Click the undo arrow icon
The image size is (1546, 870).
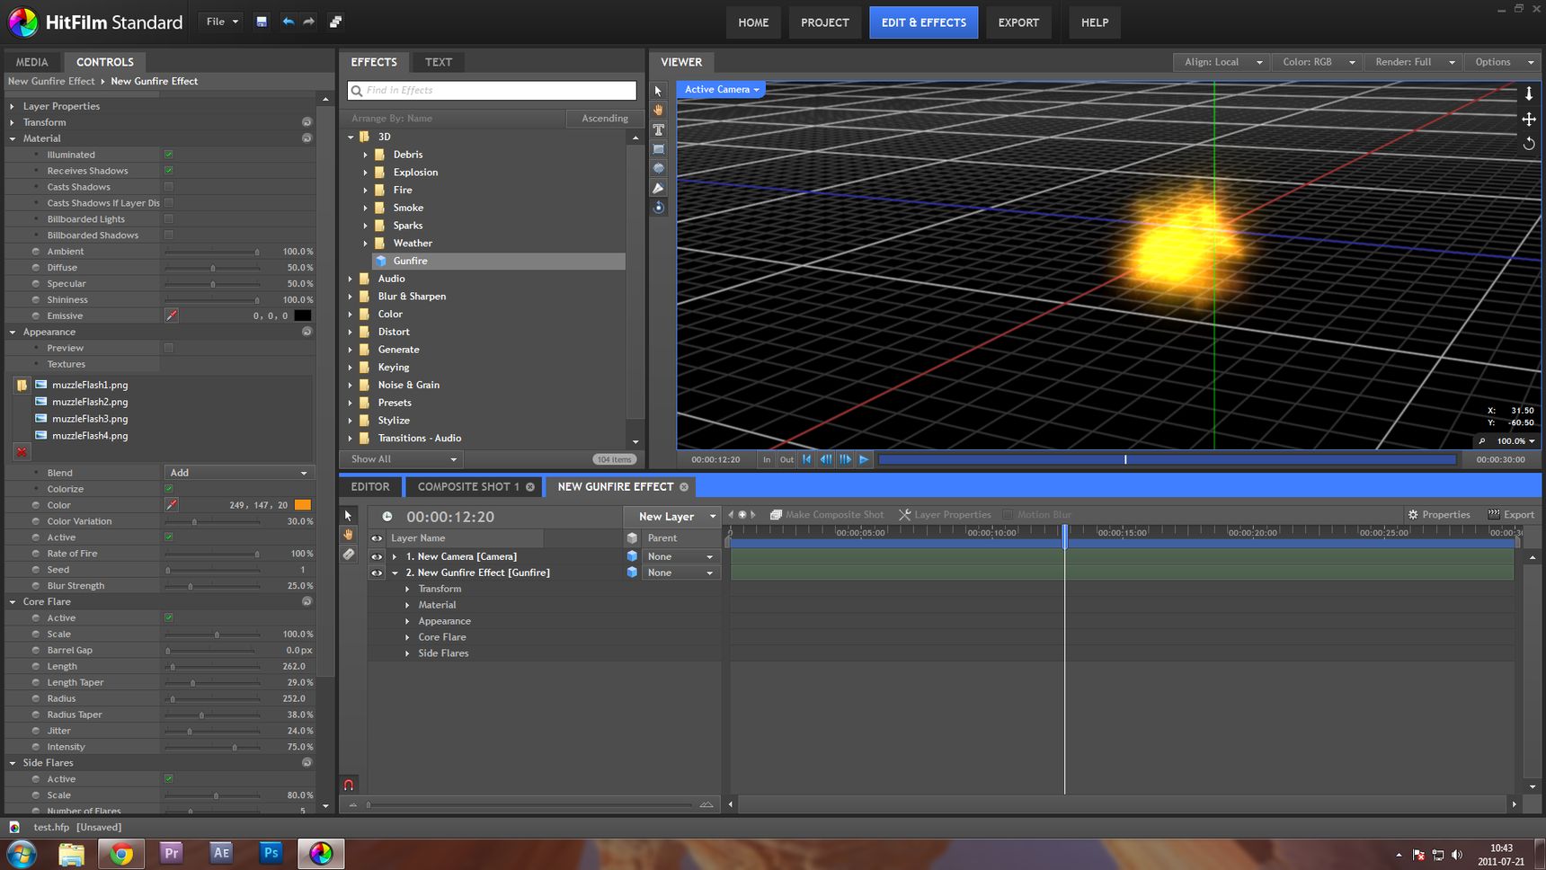288,22
